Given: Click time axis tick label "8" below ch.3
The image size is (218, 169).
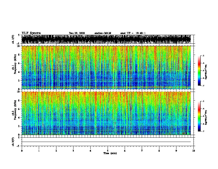Looking at the screenshot, I should 159,151.
